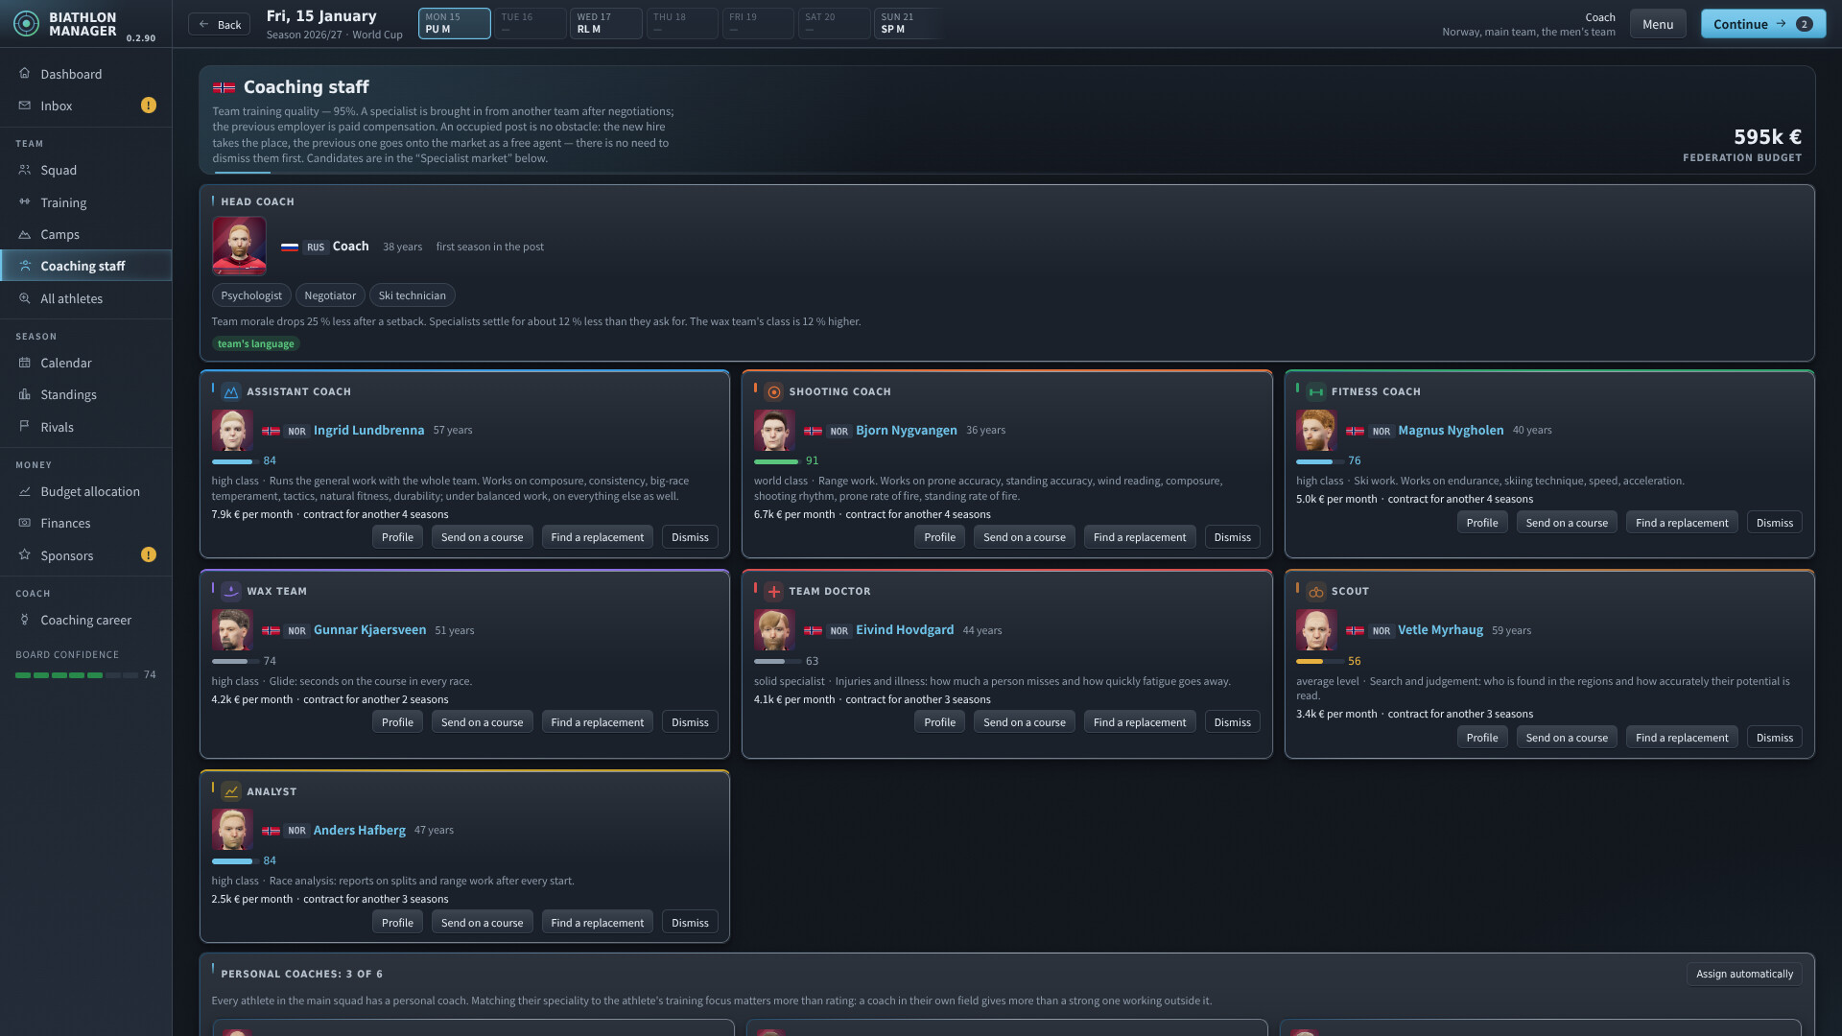Open the season Calendar

pyautogui.click(x=86, y=363)
